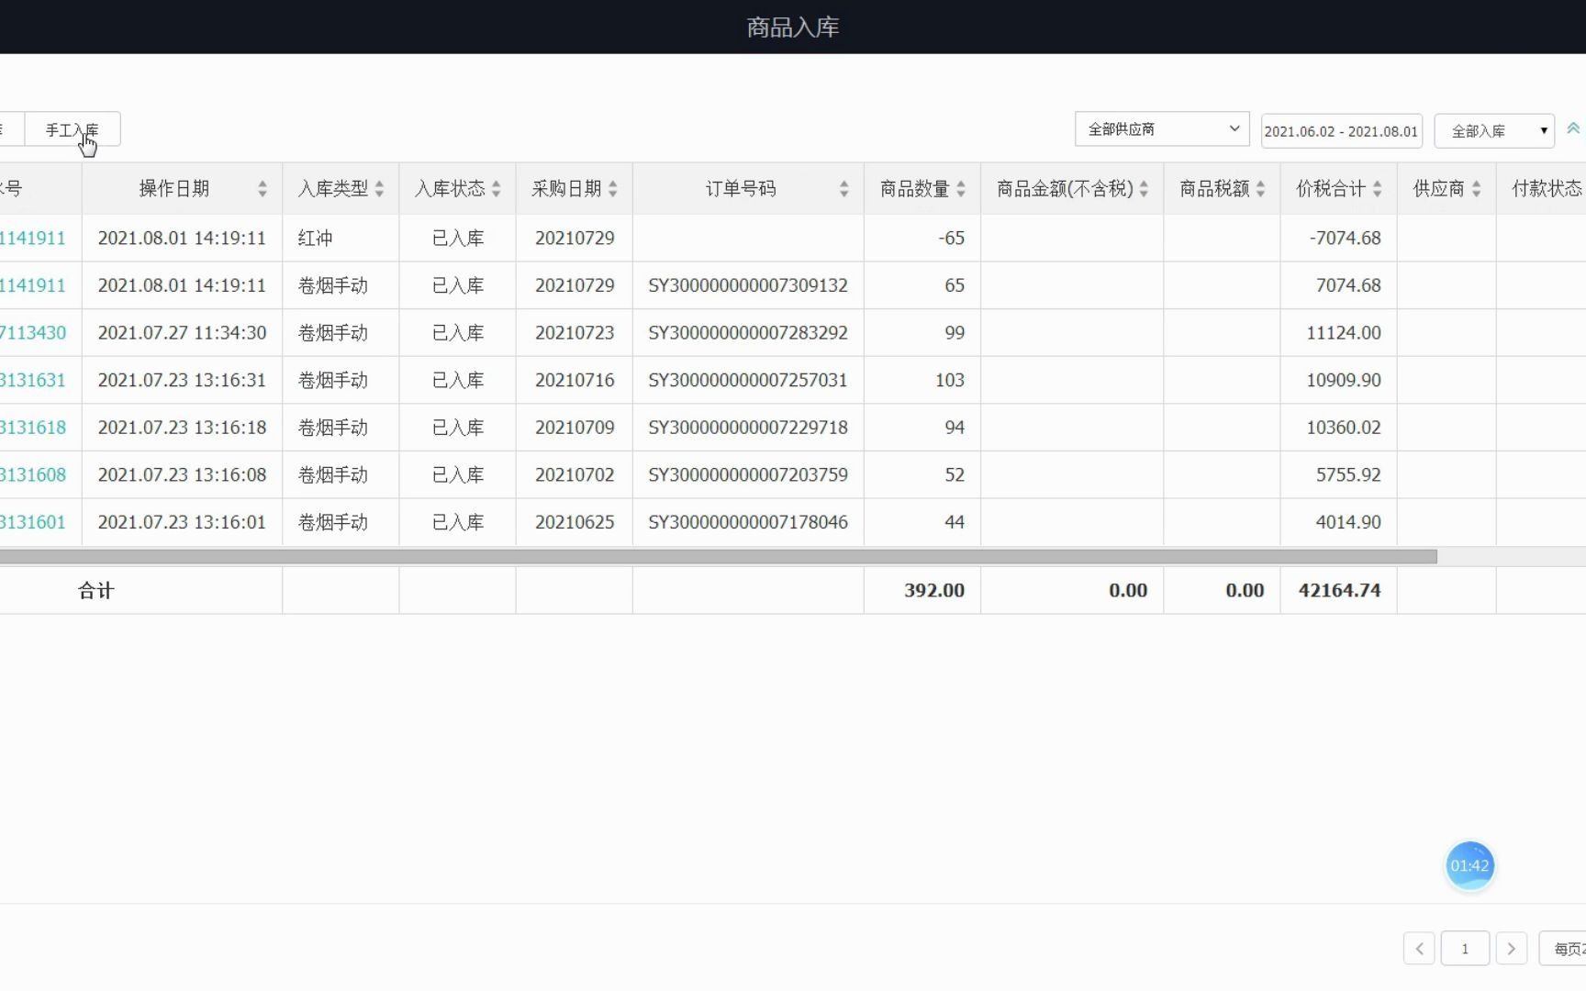The image size is (1586, 991).
Task: Open the 2021.06.02 - 2021.08.01 date range field
Action: click(1341, 131)
